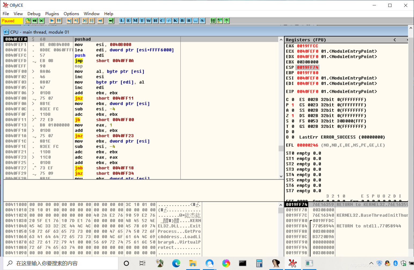Click the green Go to address icon
Viewport: 414px width, 270px height.
(111, 21)
